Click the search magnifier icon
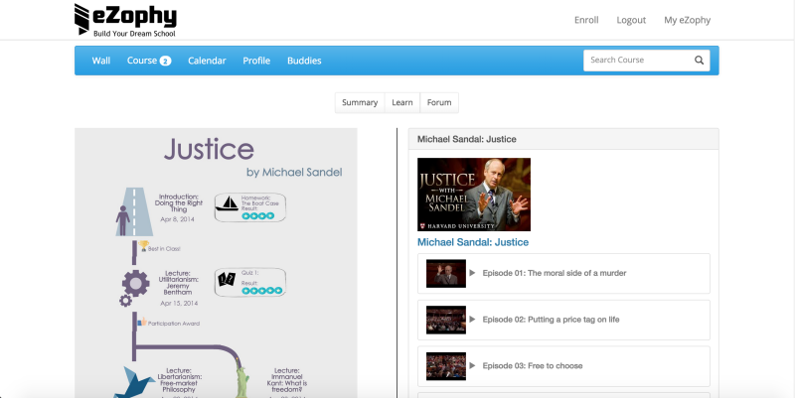This screenshot has width=795, height=398. 699,61
